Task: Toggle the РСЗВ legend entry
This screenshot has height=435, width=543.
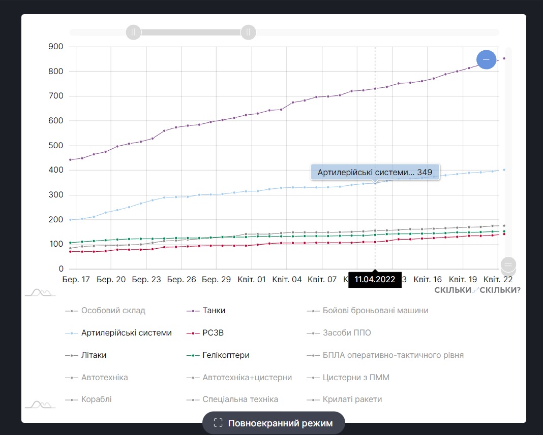Action: point(213,333)
